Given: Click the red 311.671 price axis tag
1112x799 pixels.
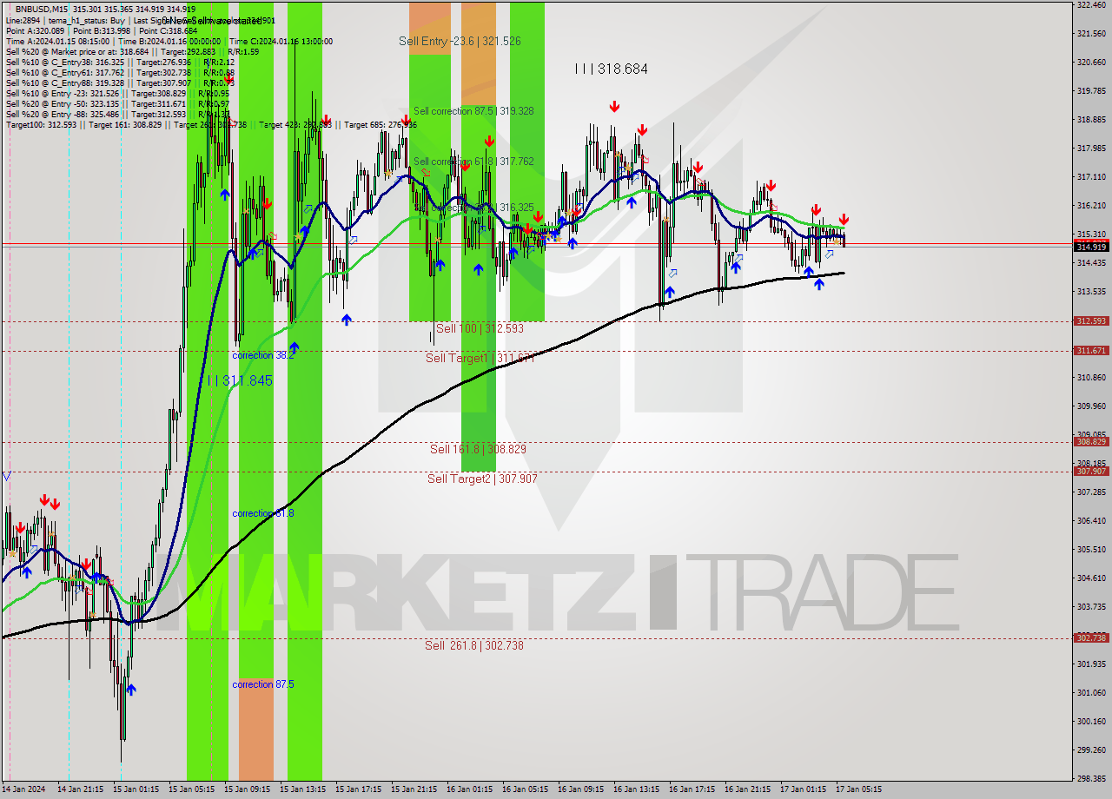Looking at the screenshot, I should (1091, 351).
